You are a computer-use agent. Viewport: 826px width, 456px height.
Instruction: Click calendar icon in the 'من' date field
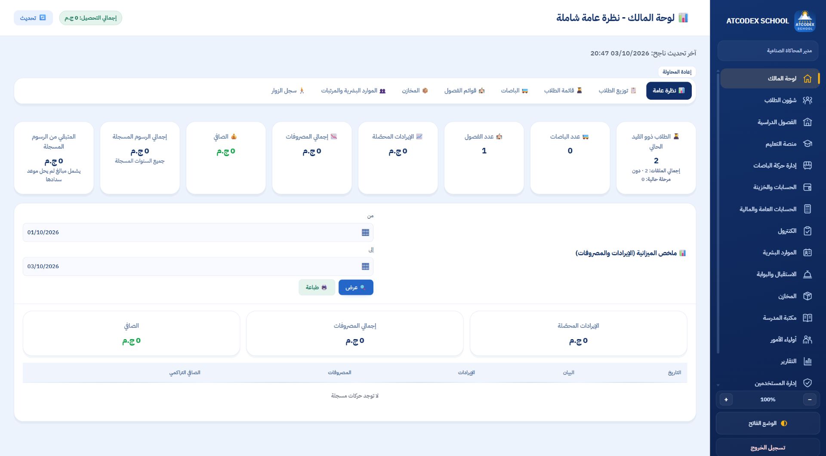tap(365, 233)
